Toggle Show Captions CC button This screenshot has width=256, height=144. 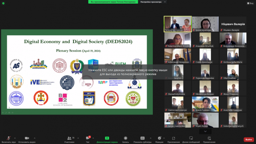click(x=142, y=138)
